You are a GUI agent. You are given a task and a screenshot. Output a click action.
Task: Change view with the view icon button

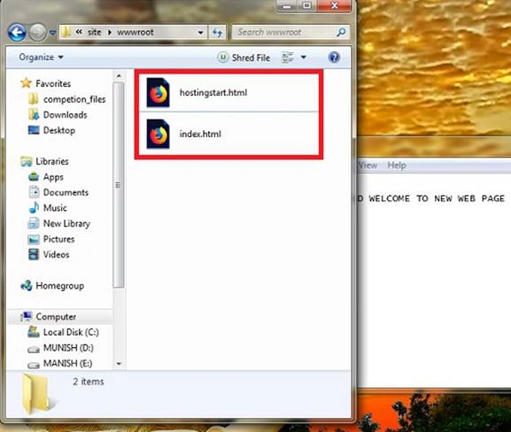click(x=288, y=58)
